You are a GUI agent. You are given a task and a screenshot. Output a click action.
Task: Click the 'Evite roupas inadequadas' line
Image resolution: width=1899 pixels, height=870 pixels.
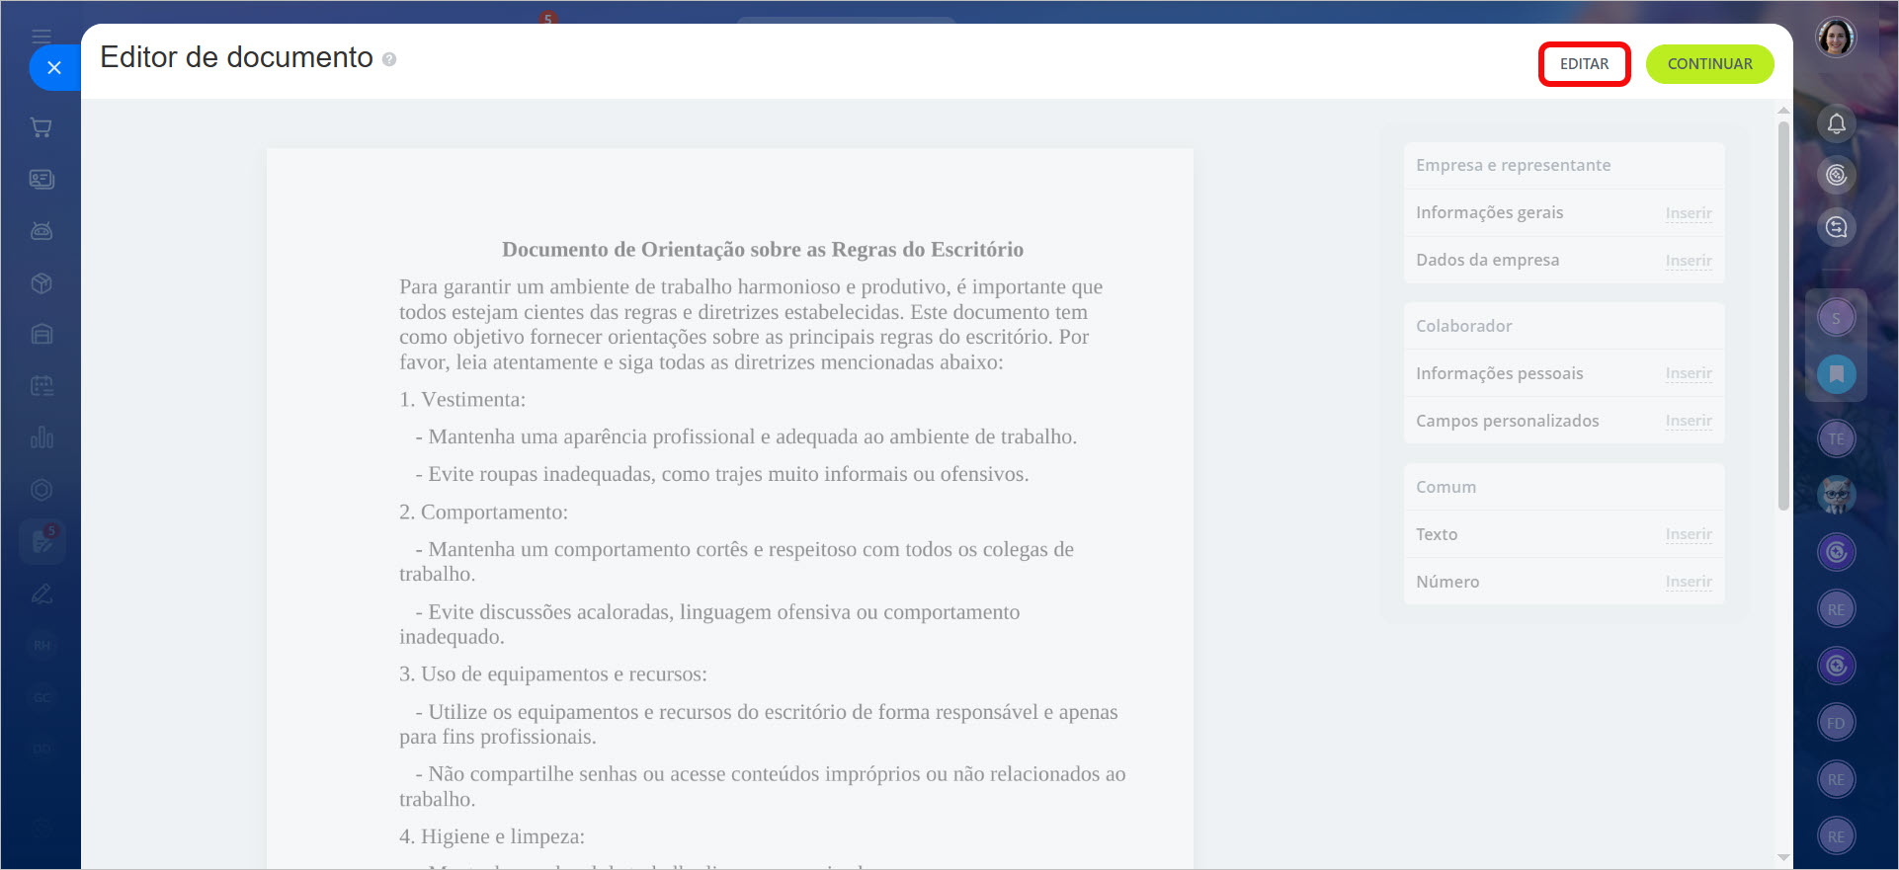point(721,474)
